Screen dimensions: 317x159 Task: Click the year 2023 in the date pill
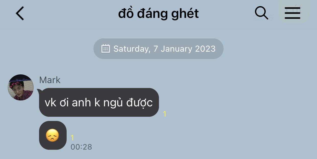click(x=205, y=49)
